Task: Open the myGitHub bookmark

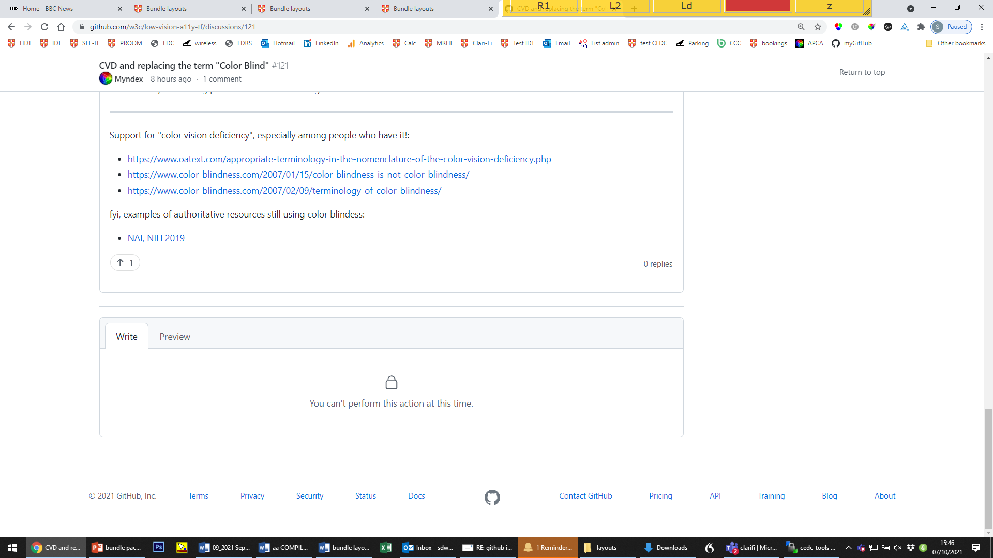Action: [852, 43]
